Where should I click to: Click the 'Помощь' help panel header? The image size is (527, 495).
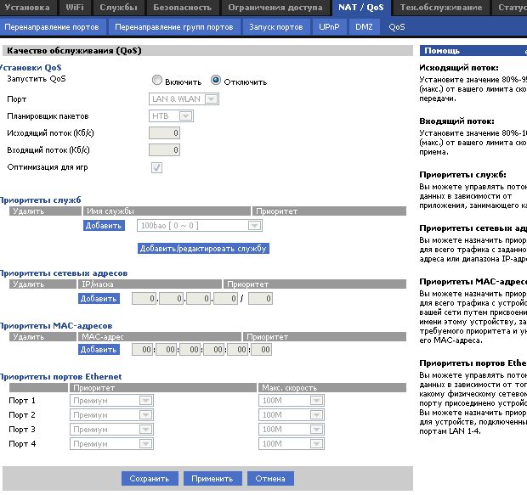pos(473,51)
